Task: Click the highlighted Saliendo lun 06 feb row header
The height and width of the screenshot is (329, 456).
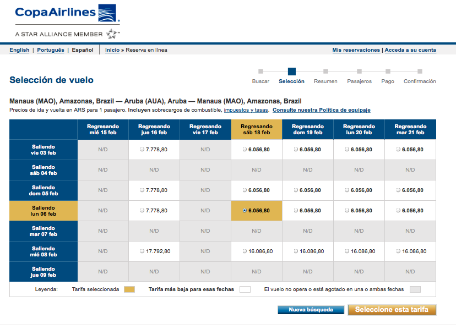Action: pos(44,211)
